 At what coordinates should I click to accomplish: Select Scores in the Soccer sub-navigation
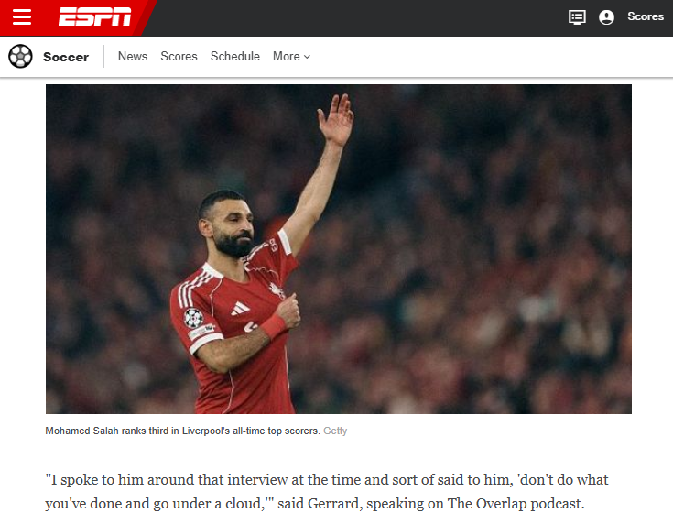pyautogui.click(x=179, y=56)
